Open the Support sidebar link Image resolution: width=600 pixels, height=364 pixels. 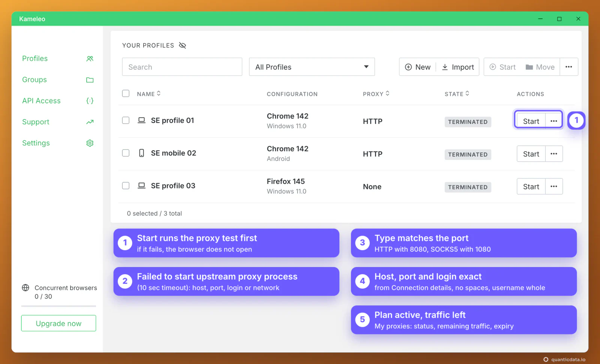point(58,122)
